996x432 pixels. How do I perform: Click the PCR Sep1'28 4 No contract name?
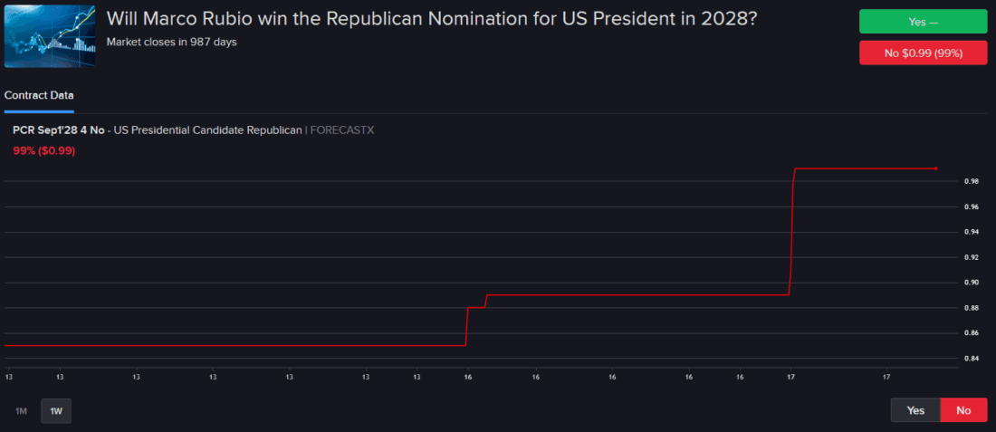click(59, 130)
